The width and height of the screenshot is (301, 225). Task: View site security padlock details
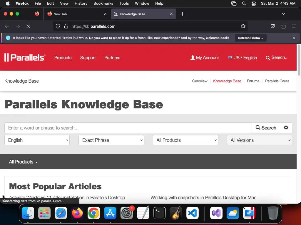point(66,26)
